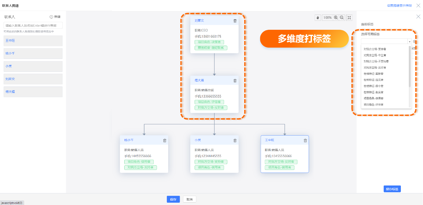Select 项目角色-评估者 tag option

(x=373, y=104)
